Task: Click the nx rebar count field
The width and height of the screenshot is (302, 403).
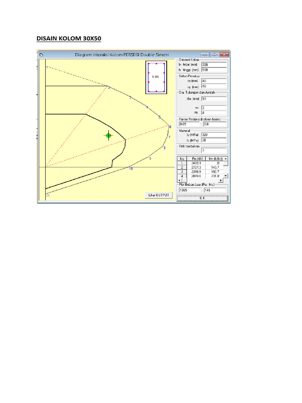Action: click(x=214, y=108)
